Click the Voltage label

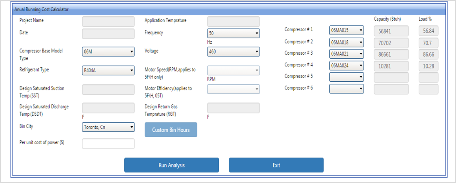[x=151, y=51]
